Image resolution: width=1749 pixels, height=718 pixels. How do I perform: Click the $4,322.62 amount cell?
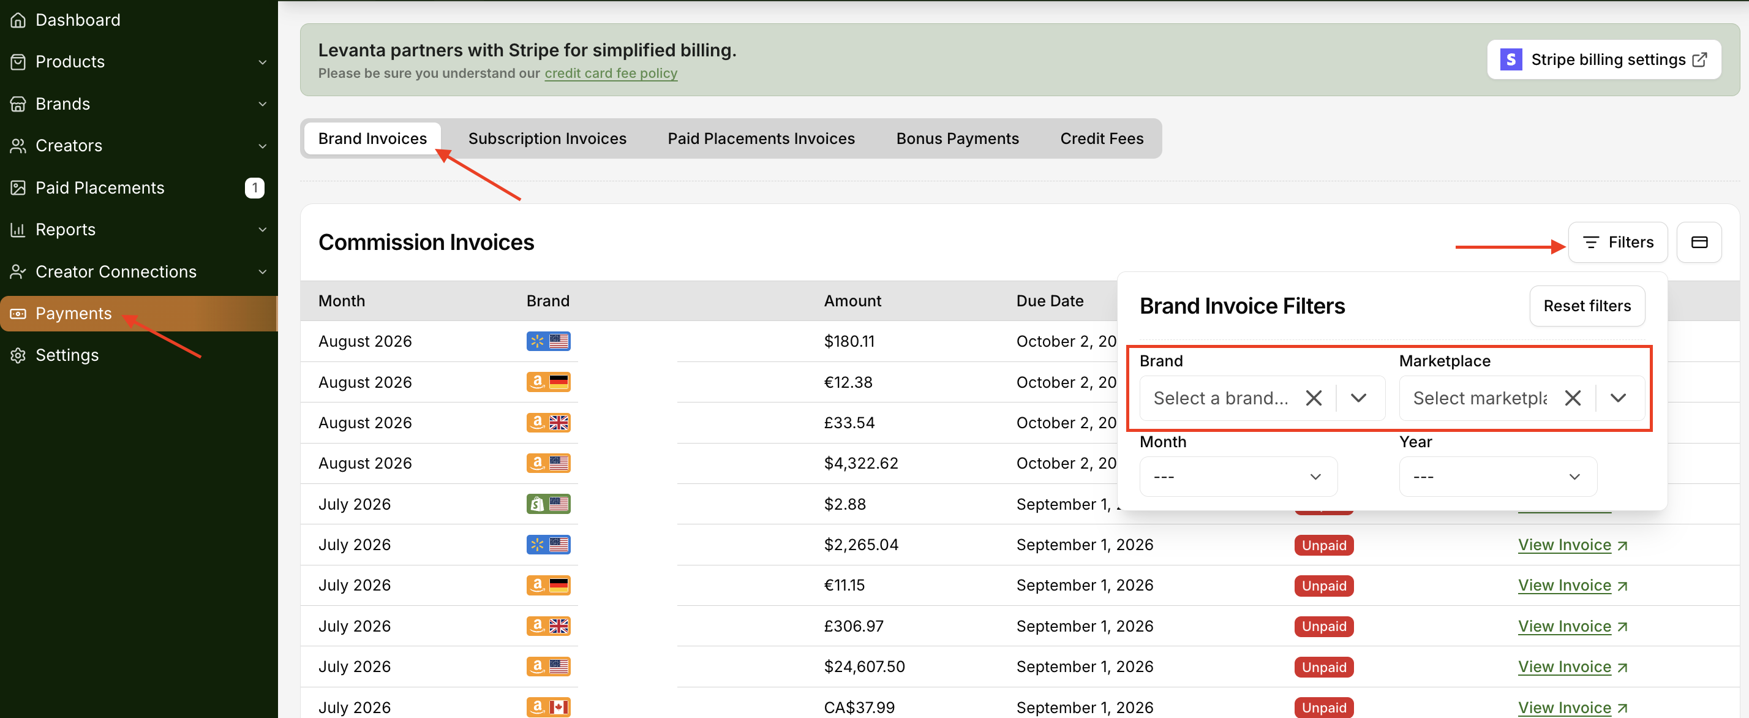point(861,463)
